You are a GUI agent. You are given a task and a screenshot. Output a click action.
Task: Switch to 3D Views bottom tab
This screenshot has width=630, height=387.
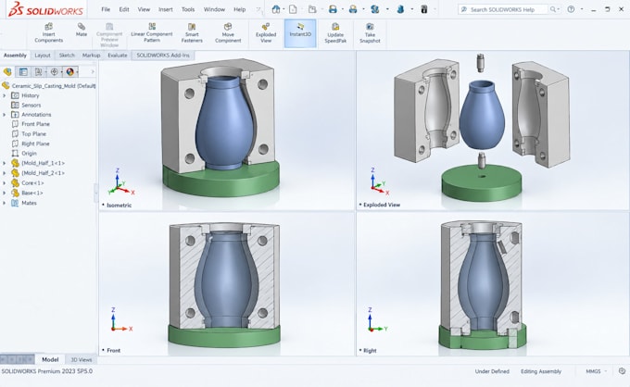click(82, 360)
